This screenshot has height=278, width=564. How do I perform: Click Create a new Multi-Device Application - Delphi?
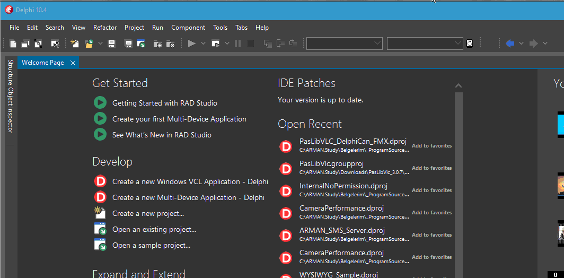click(x=189, y=197)
